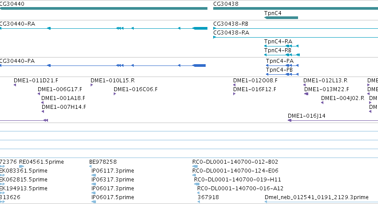The image size is (378, 204).
Task: Select clone end DME1-016F12.F
Action: (235, 94)
